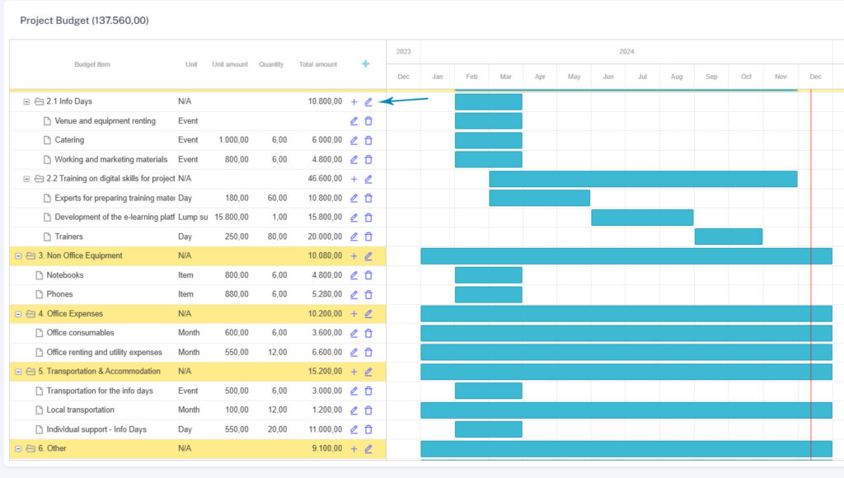Edit Individual support - Info Days item
The width and height of the screenshot is (844, 478).
(x=354, y=429)
